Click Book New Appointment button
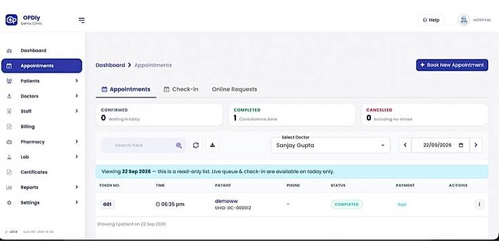499x249 pixels. [452, 65]
